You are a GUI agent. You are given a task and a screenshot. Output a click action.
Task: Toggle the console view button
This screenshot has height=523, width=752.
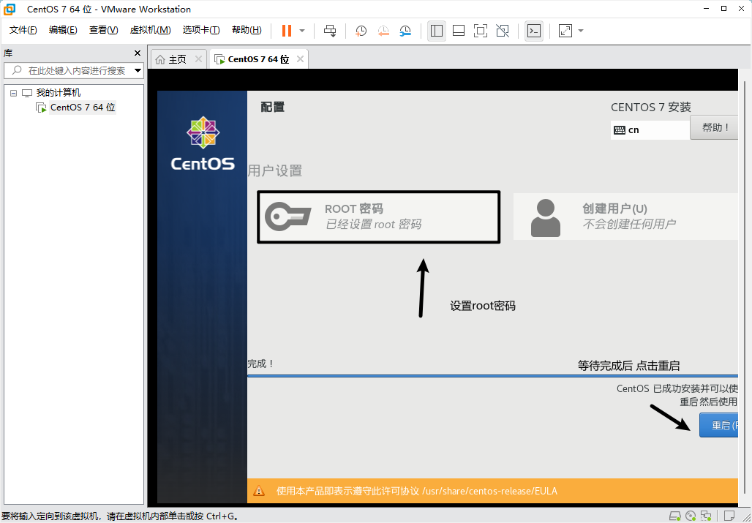(534, 31)
